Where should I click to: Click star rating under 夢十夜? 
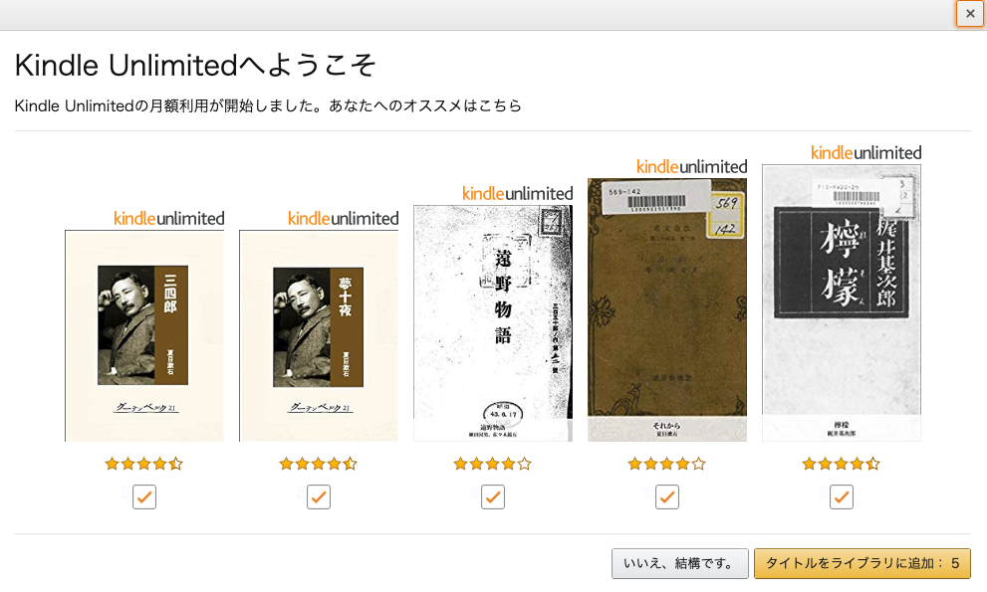tap(319, 465)
